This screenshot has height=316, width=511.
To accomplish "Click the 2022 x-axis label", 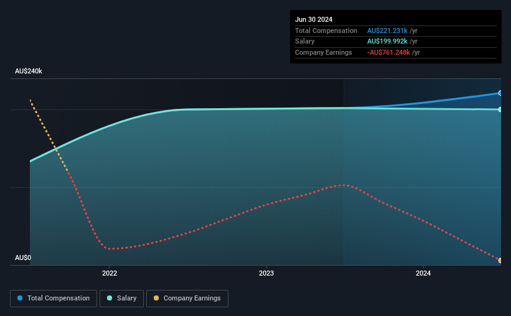I will click(x=110, y=273).
